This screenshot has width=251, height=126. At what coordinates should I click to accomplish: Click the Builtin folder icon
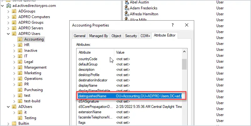[14, 124]
